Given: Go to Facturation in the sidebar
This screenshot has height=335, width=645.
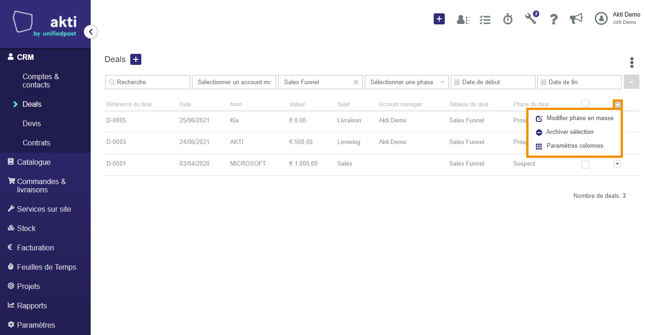Looking at the screenshot, I should [x=35, y=248].
